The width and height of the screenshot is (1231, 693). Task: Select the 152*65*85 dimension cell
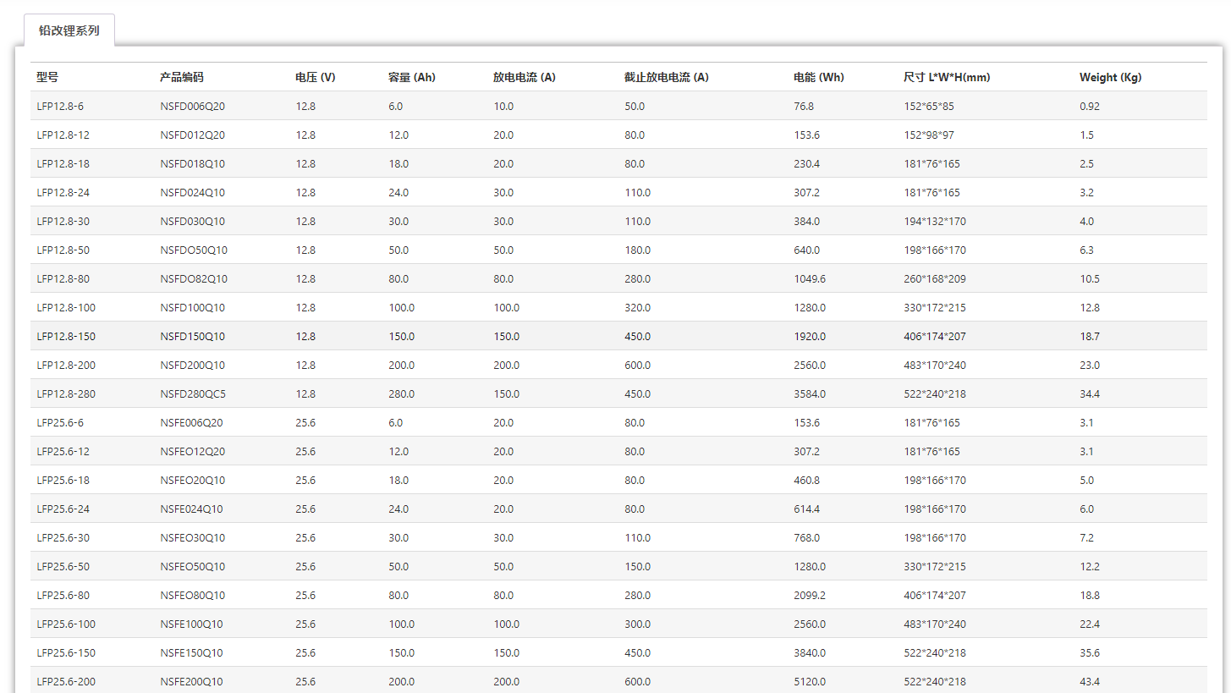pos(929,106)
